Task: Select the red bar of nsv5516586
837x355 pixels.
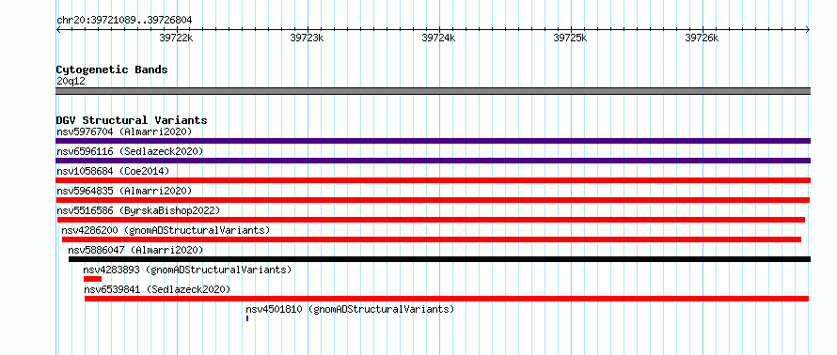Action: click(x=431, y=220)
